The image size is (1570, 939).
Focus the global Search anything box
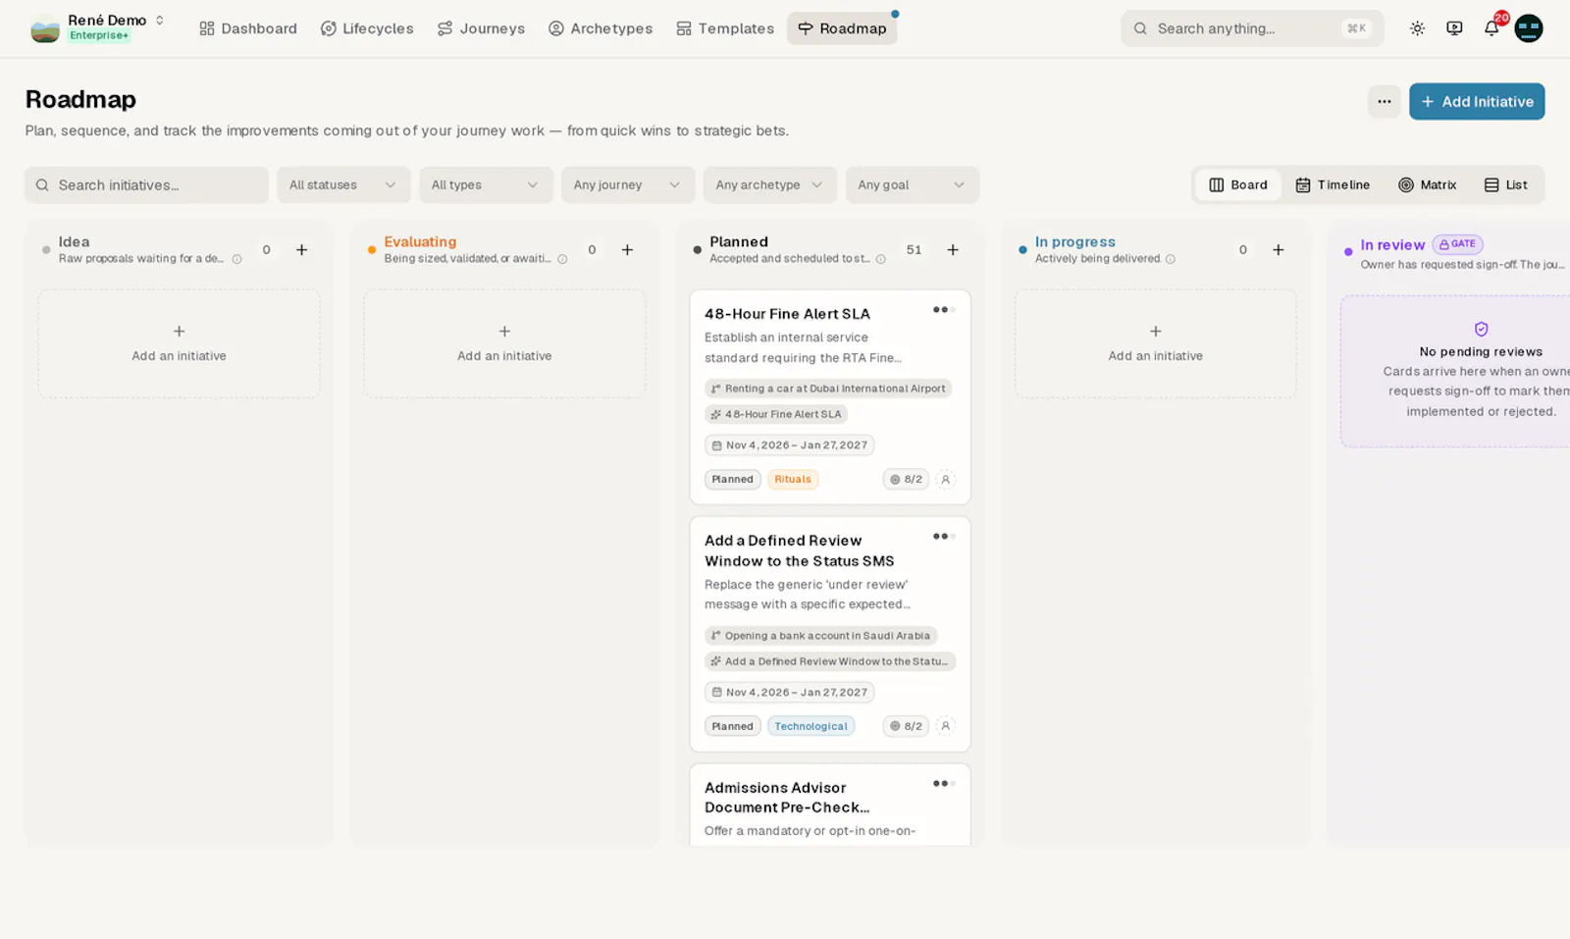(1252, 28)
